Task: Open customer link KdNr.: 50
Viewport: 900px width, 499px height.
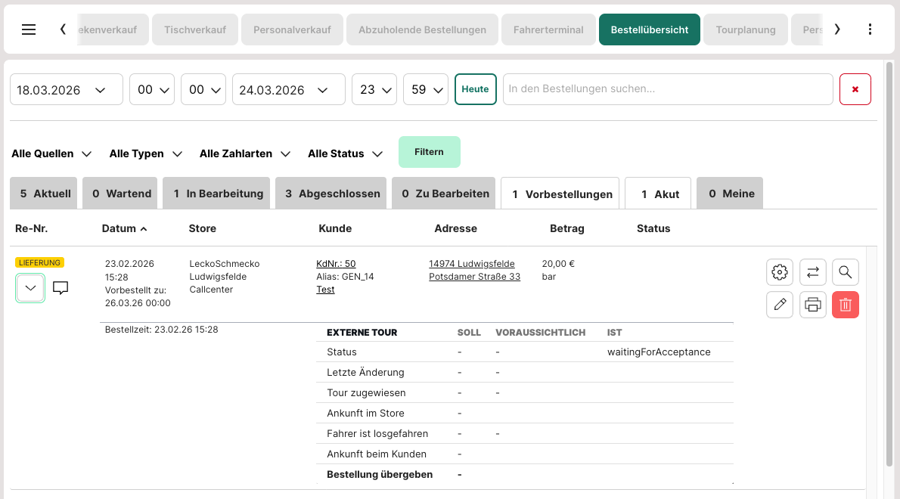Action: coord(336,264)
